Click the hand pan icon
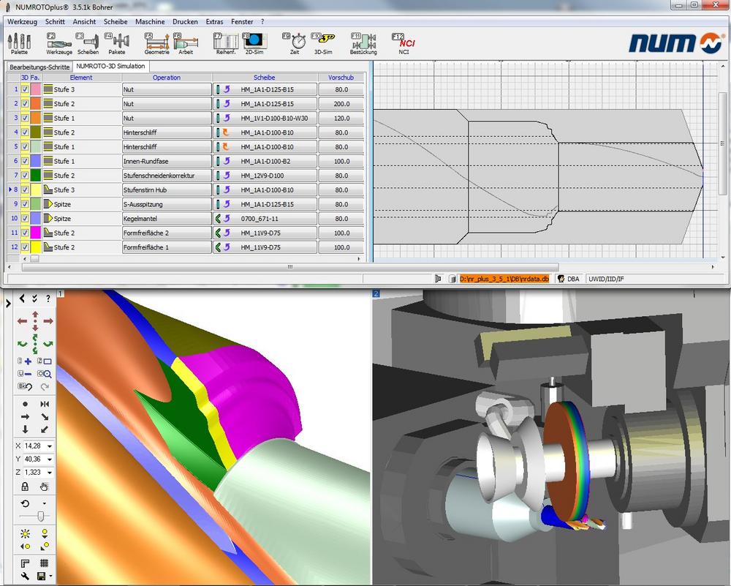 tap(45, 487)
